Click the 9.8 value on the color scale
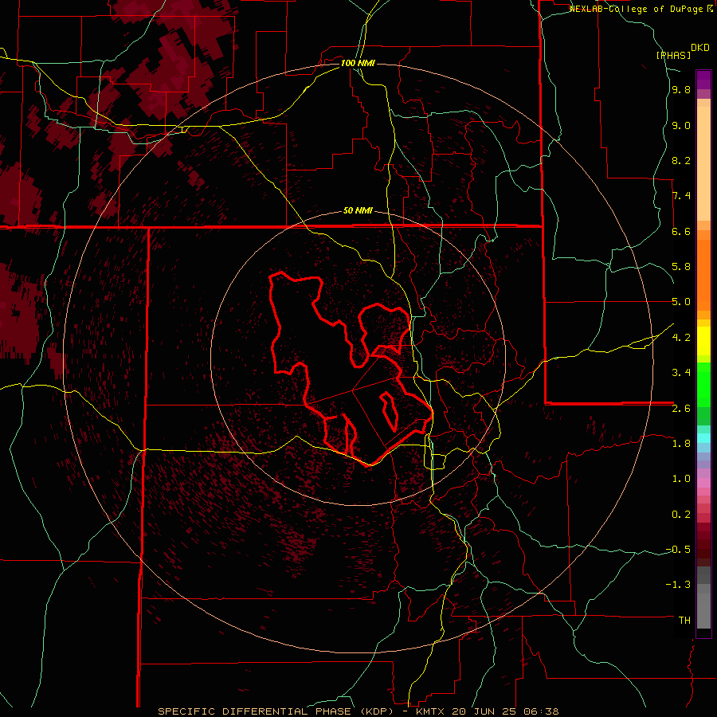 click(681, 90)
